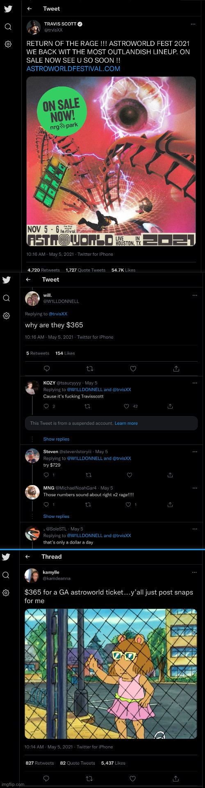Click the Twitter bird logo at top

pyautogui.click(x=8, y=9)
